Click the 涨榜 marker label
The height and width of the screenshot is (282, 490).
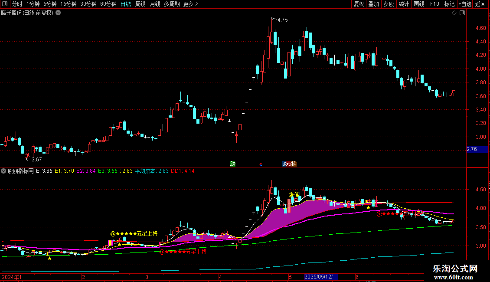(x=291, y=164)
